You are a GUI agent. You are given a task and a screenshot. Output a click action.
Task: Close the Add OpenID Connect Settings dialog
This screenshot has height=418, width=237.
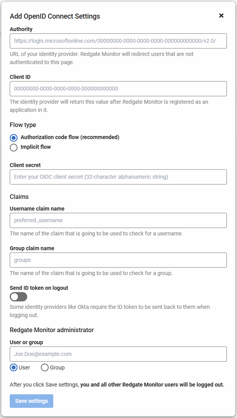221,16
